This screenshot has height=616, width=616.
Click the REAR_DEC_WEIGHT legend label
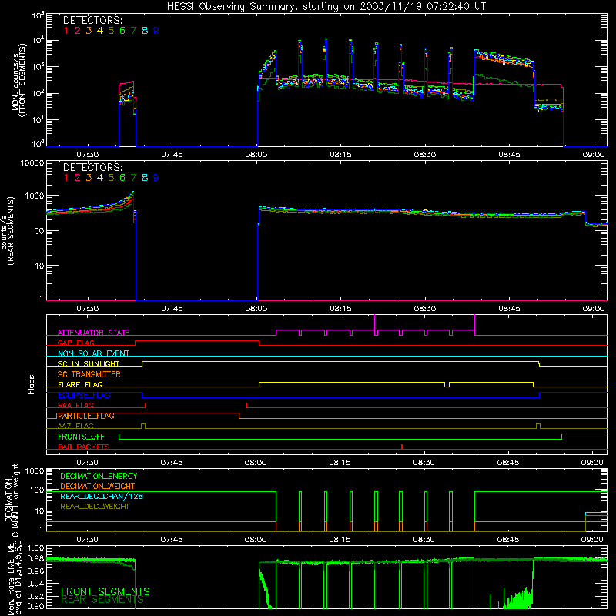click(95, 507)
